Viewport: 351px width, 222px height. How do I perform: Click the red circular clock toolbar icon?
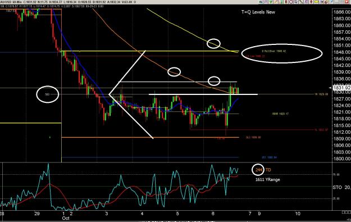(291, 2)
